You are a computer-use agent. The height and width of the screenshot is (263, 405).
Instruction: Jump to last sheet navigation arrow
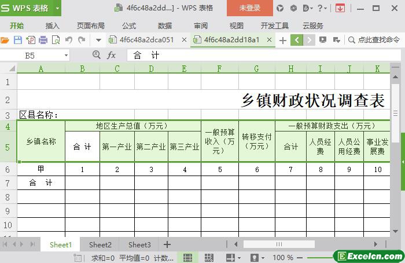33,244
